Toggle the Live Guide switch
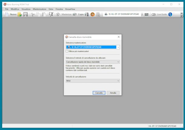The width and height of the screenshot is (185, 130). pyautogui.click(x=154, y=14)
